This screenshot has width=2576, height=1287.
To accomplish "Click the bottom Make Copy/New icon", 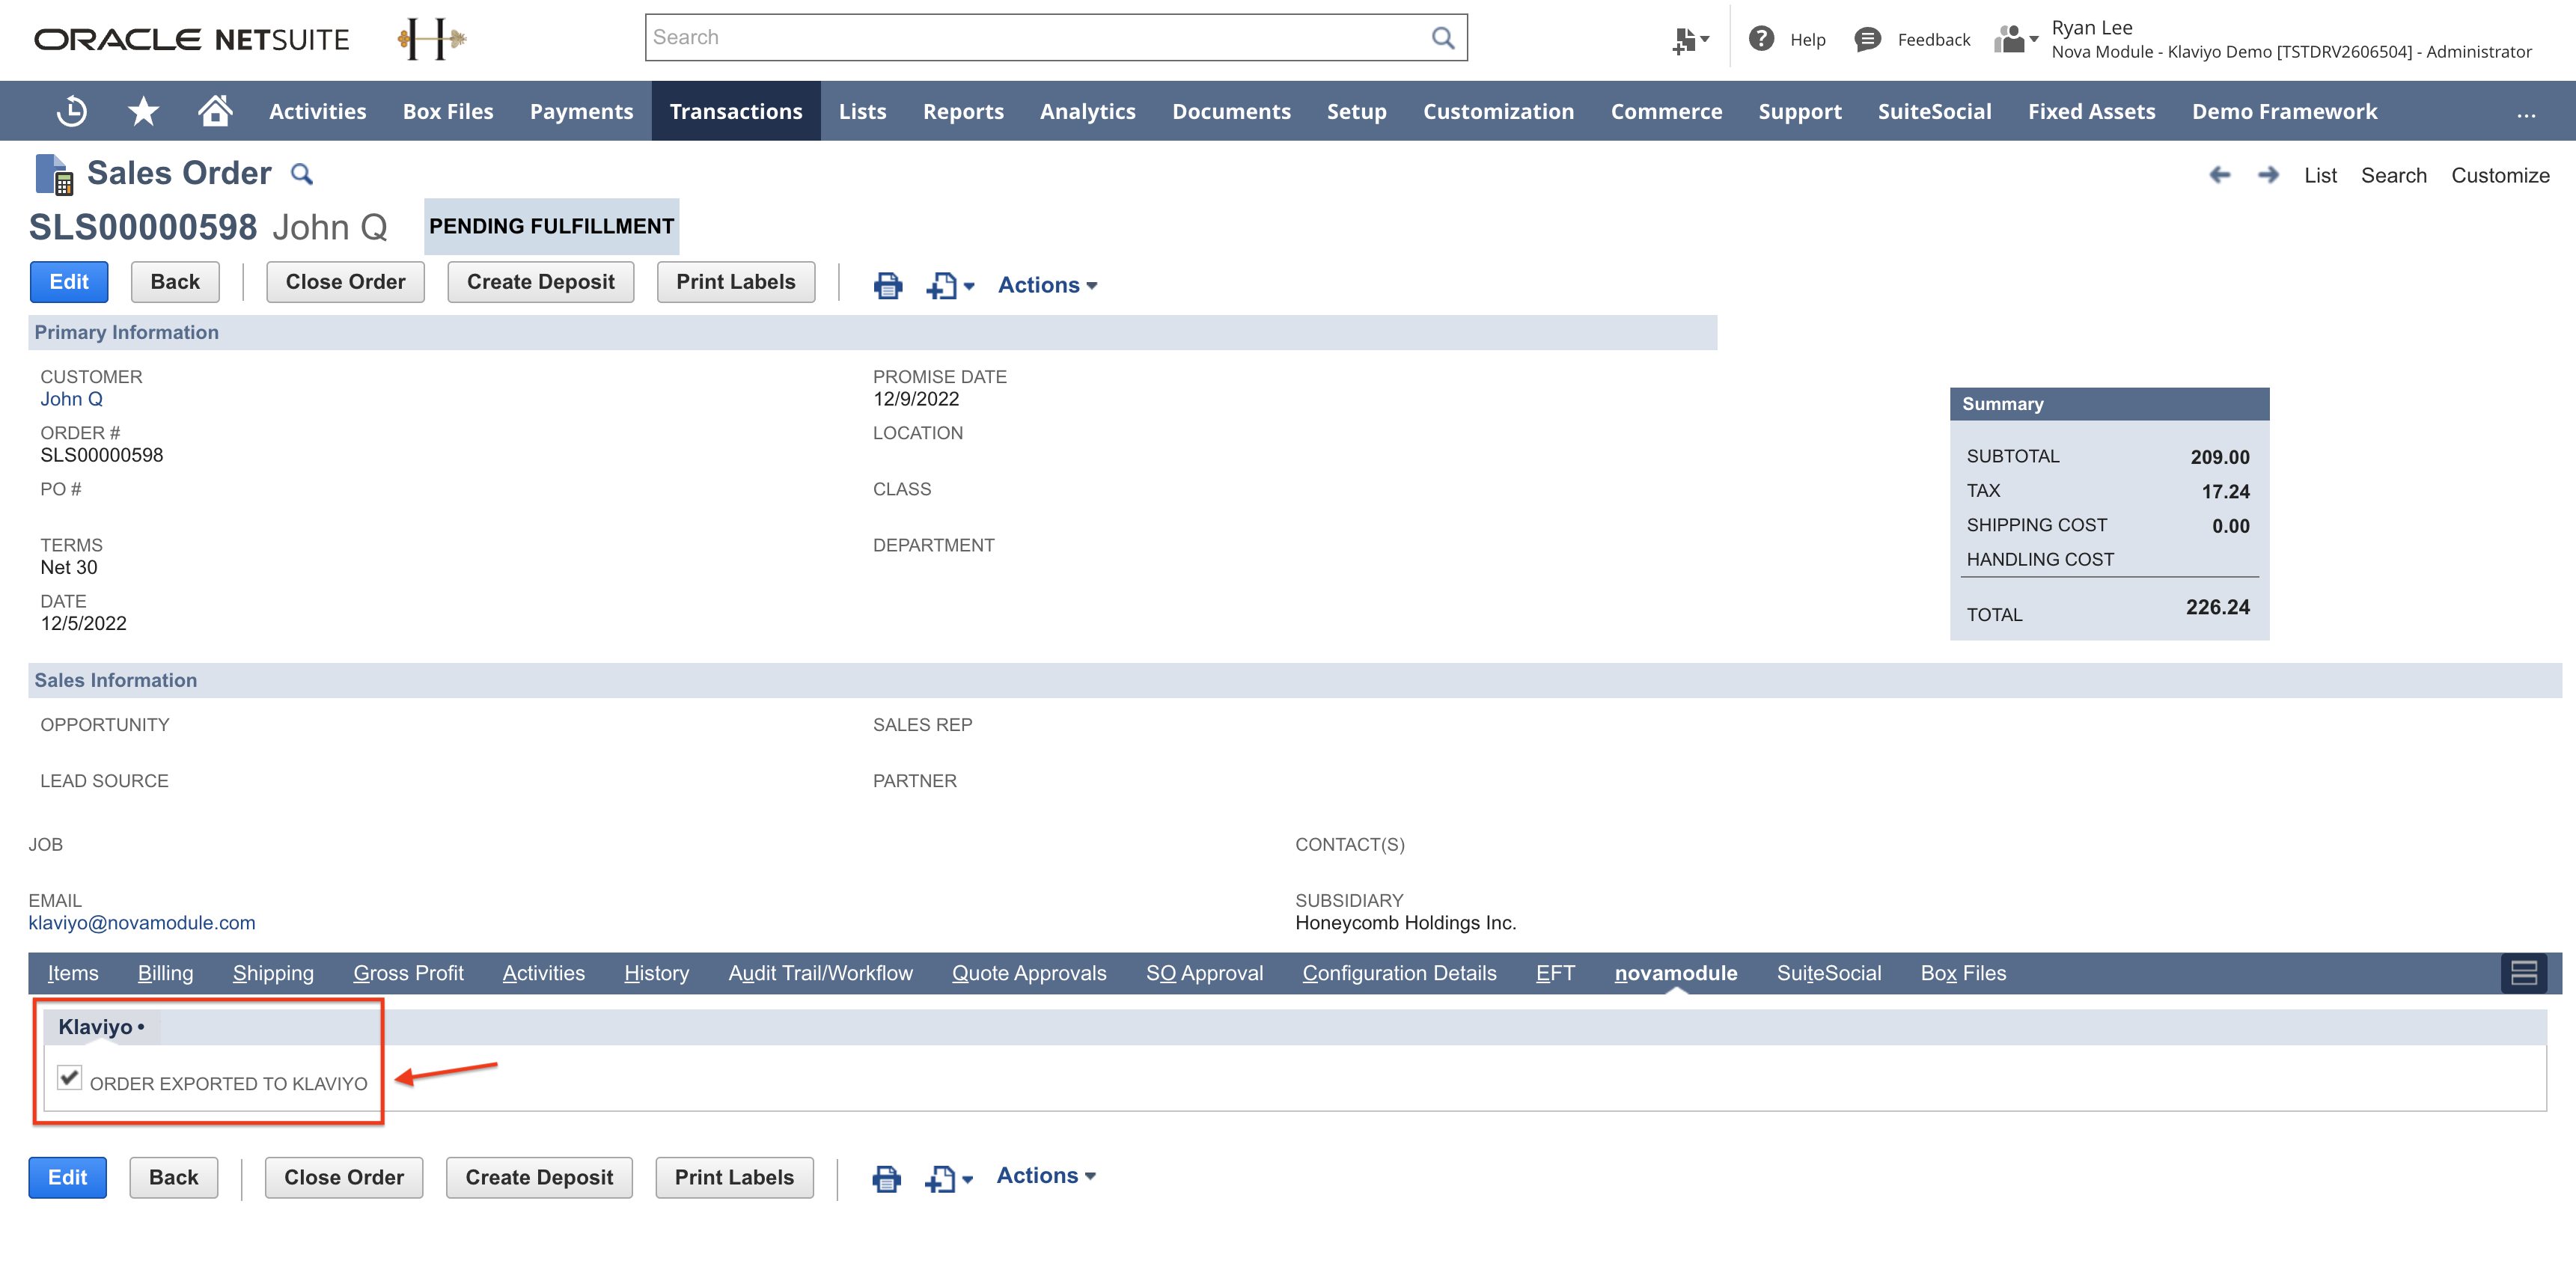I will point(939,1180).
